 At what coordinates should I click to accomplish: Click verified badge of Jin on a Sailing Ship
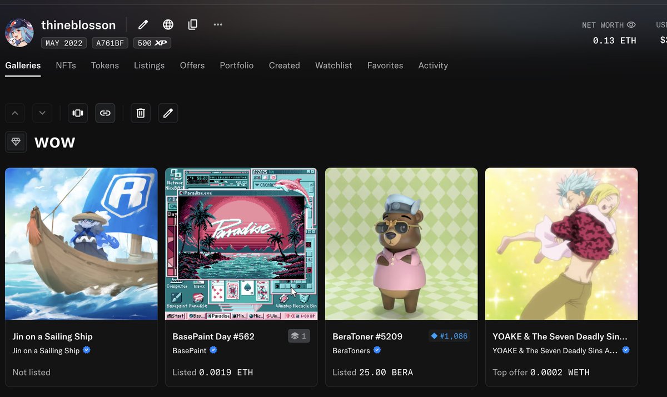pos(87,350)
